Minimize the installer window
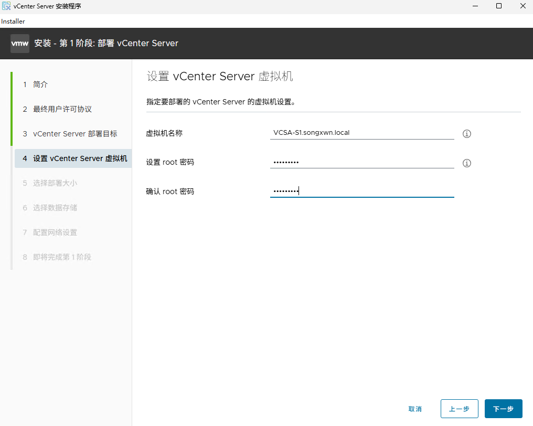The image size is (533, 426). (x=475, y=6)
